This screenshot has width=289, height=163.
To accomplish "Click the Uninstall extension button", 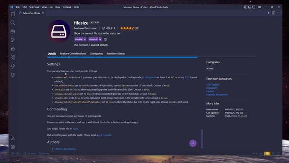I will pyautogui.click(x=93, y=39).
